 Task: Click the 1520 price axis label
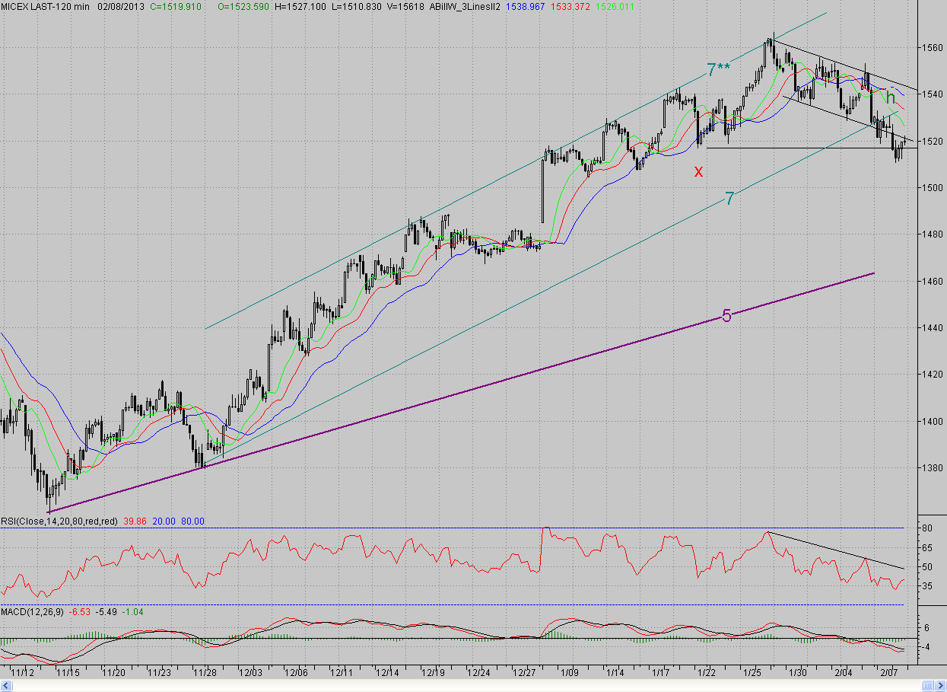933,141
